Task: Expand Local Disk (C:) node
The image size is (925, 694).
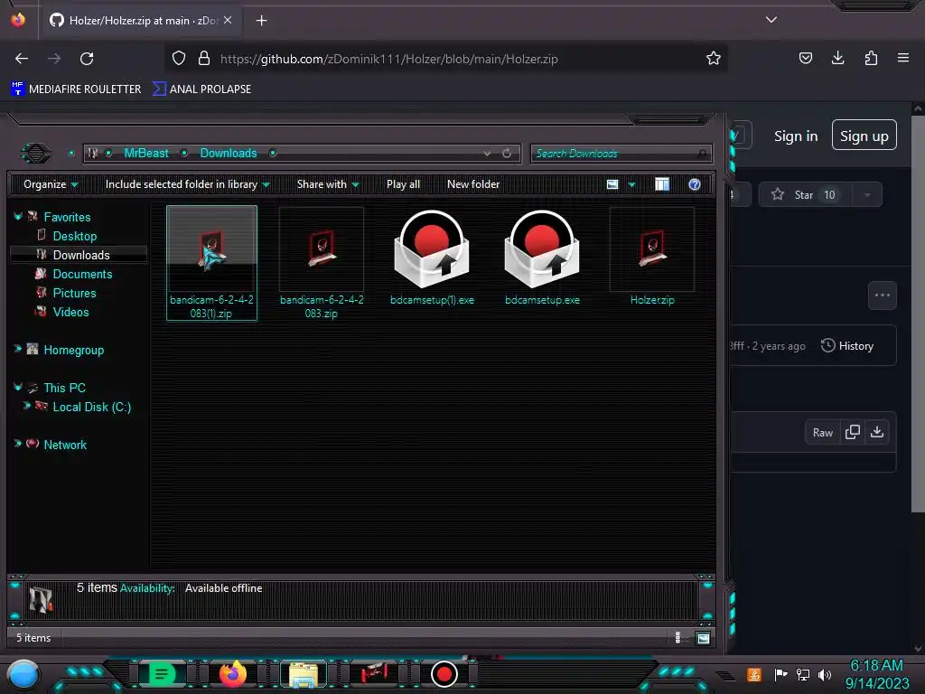Action: pyautogui.click(x=26, y=406)
